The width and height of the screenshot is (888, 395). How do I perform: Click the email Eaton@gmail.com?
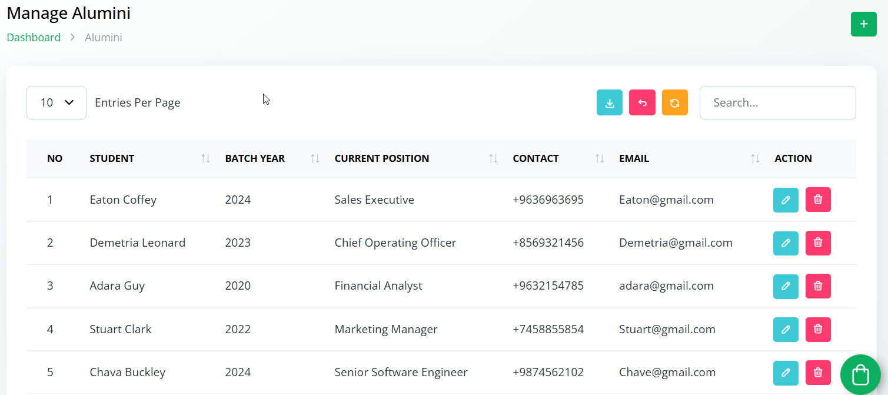[x=666, y=200]
